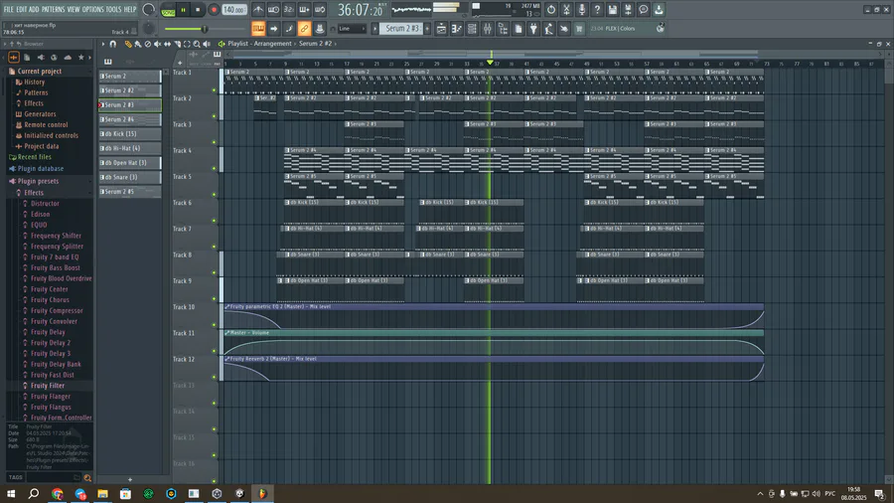
Task: Click the save project floppy icon
Action: pos(612,10)
